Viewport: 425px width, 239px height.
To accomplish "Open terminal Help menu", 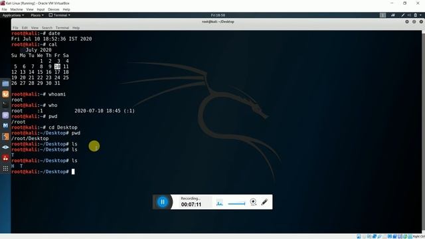I will tap(76, 28).
